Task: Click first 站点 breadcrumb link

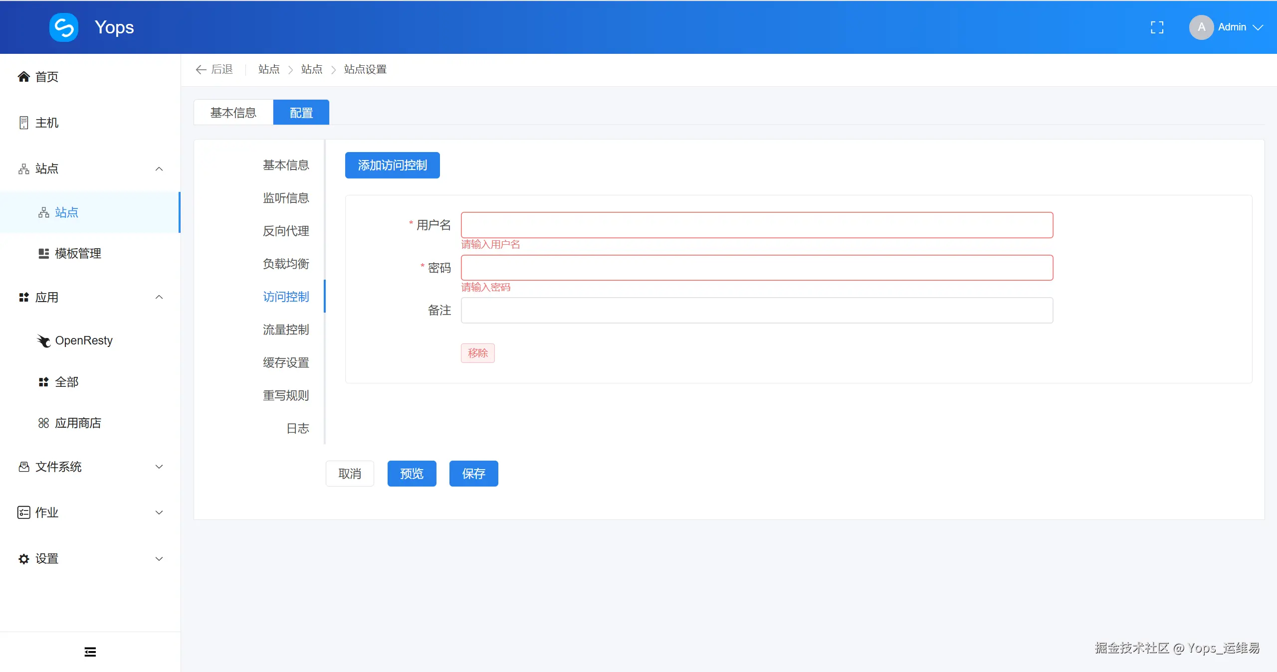Action: [x=269, y=70]
